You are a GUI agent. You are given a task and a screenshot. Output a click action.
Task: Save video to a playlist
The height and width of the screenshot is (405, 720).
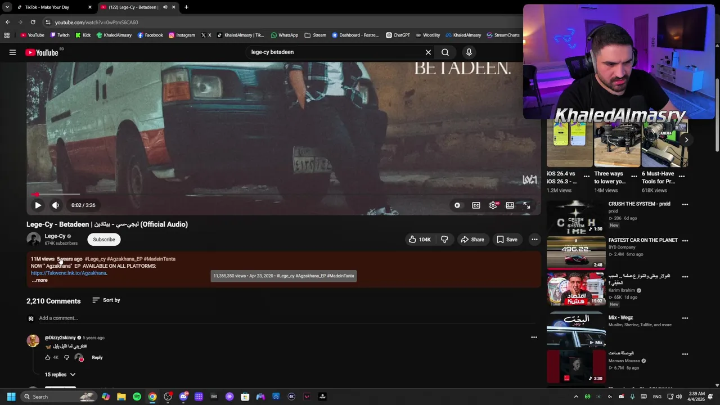click(x=507, y=240)
